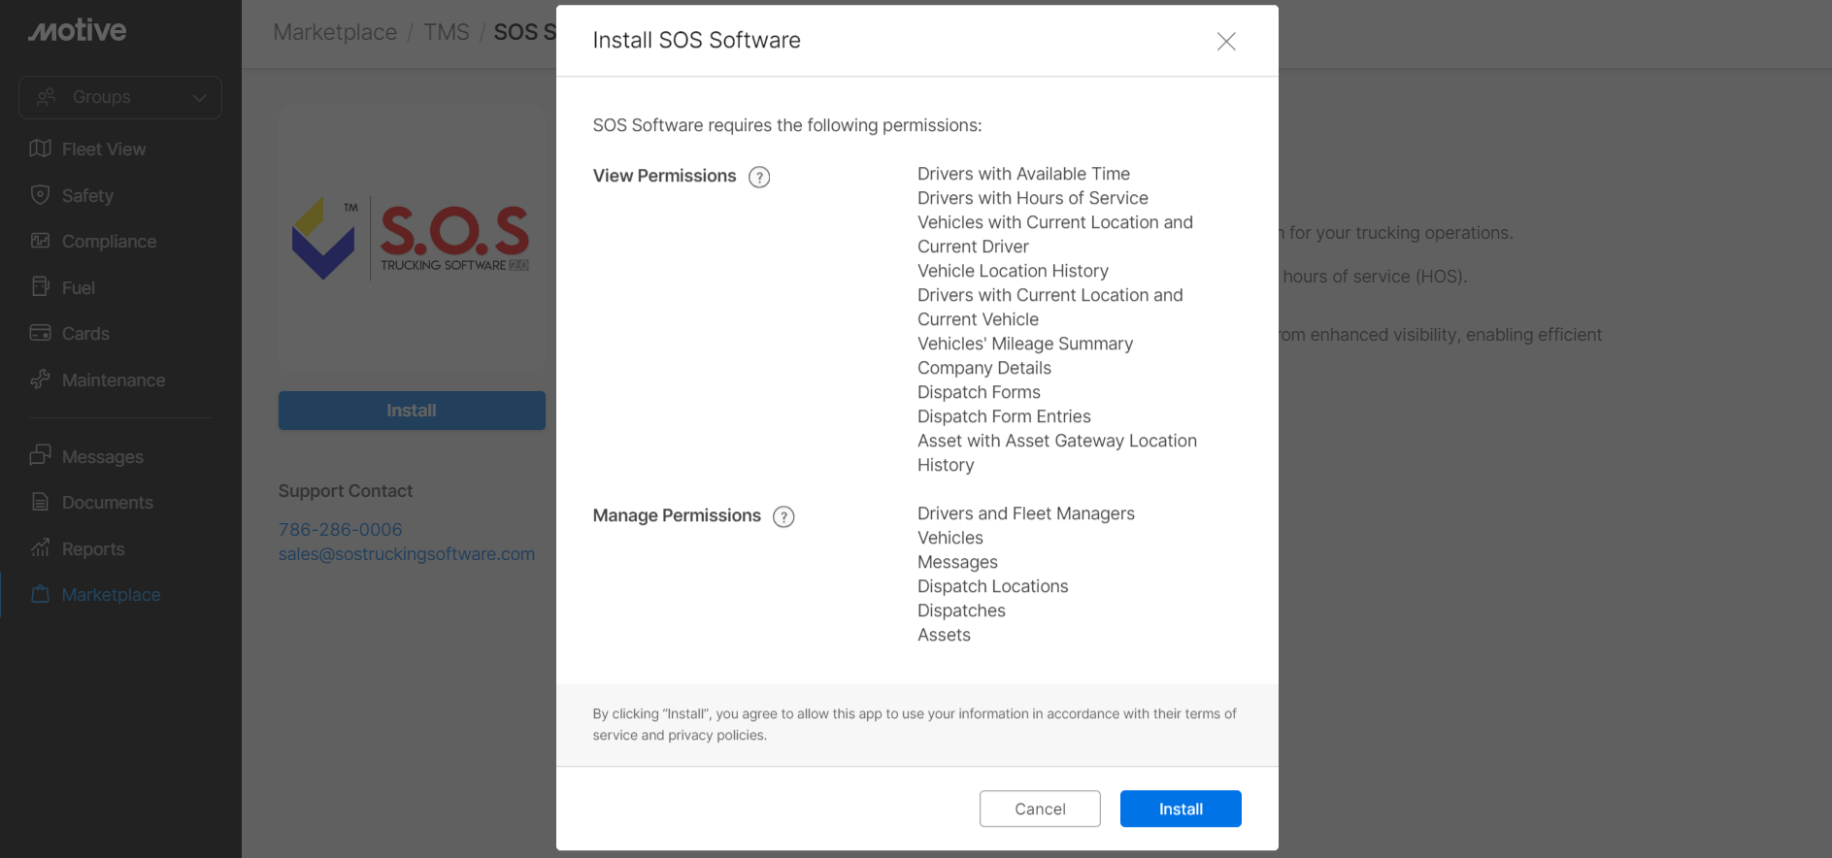Click 'Dispatch Form Entries' permission text
Image resolution: width=1832 pixels, height=858 pixels.
[x=1004, y=416]
